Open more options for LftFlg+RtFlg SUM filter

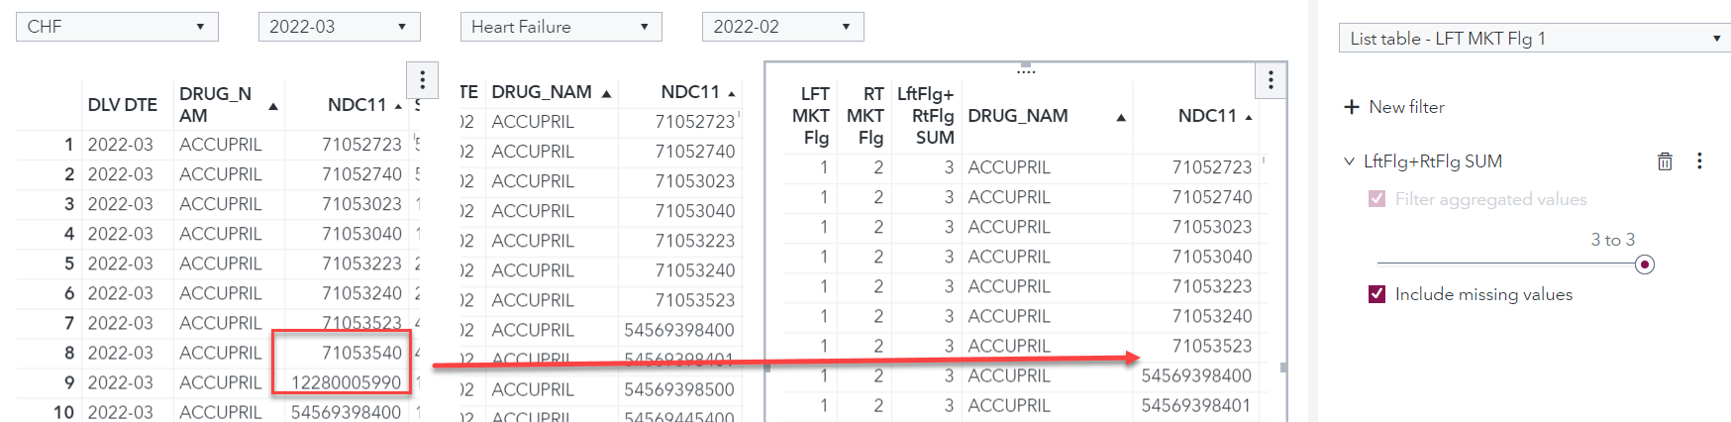click(1699, 161)
